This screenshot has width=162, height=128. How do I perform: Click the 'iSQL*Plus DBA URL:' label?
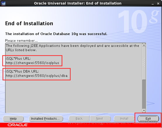pos(22,71)
